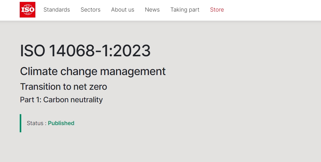Click the Part 1: Carbon neutrality text
321x162 pixels.
[61, 100]
